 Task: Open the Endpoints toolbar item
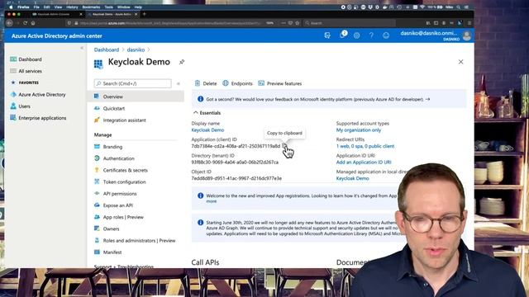237,83
